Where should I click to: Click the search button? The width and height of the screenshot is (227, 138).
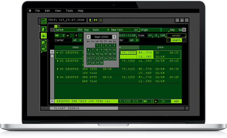[176, 40]
